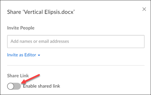Open the Invite as Editor dropdown
This screenshot has width=151, height=95.
(24, 55)
